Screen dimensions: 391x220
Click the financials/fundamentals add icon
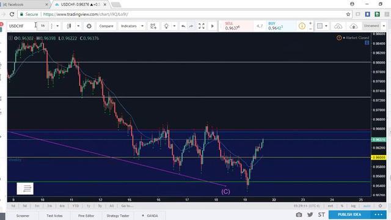pyautogui.click(x=153, y=26)
